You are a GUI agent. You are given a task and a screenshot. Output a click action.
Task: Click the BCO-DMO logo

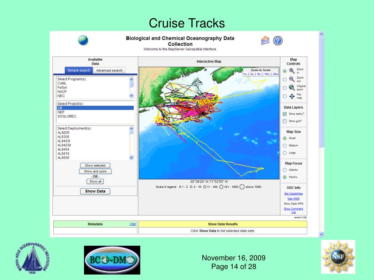pos(112,260)
